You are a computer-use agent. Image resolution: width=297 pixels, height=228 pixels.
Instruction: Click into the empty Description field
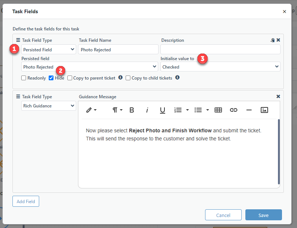tap(220, 49)
